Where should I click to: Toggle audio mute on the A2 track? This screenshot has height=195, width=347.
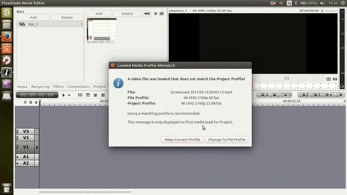[18, 164]
